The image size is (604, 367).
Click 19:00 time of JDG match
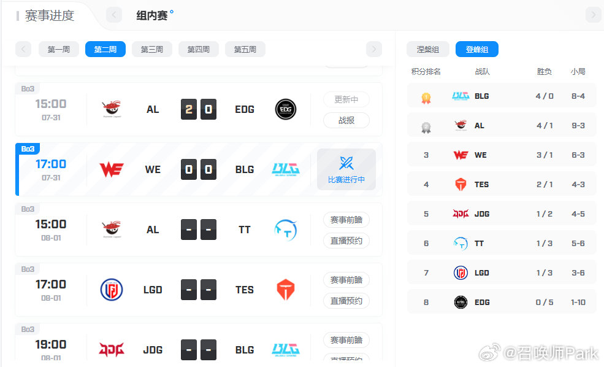point(51,344)
